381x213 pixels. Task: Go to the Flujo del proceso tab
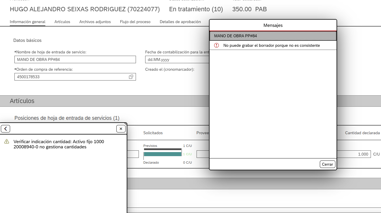[135, 22]
